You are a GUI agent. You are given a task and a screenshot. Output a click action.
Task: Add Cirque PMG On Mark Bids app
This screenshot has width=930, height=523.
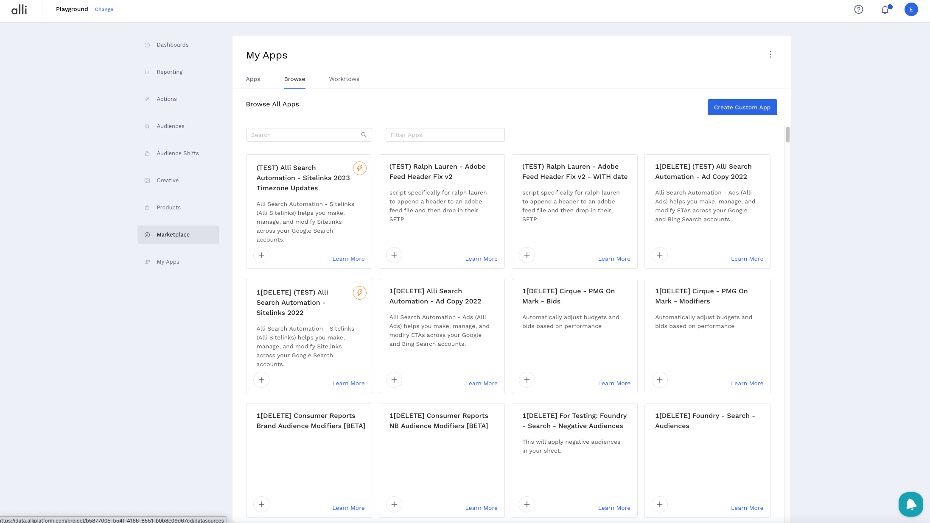[527, 380]
